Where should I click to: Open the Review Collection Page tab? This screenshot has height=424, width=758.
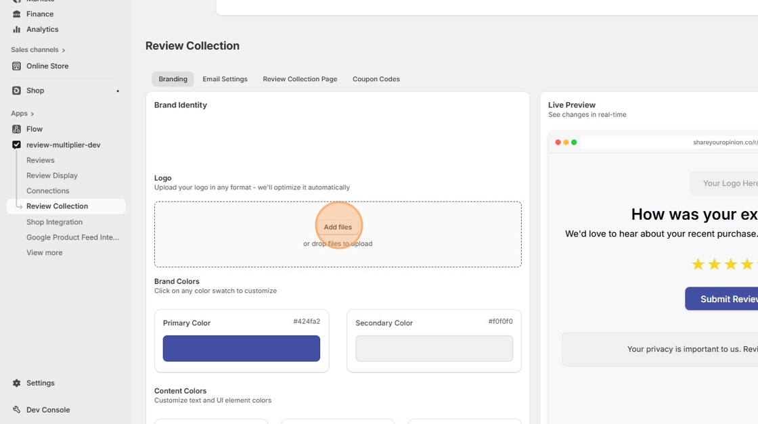(300, 79)
